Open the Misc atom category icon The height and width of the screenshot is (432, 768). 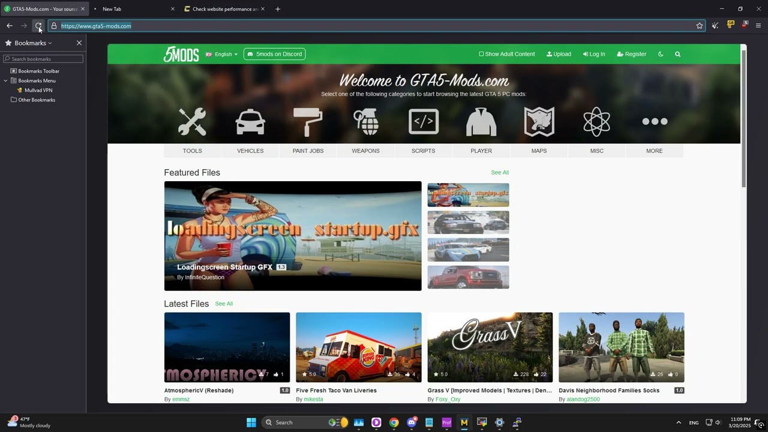[x=596, y=122]
